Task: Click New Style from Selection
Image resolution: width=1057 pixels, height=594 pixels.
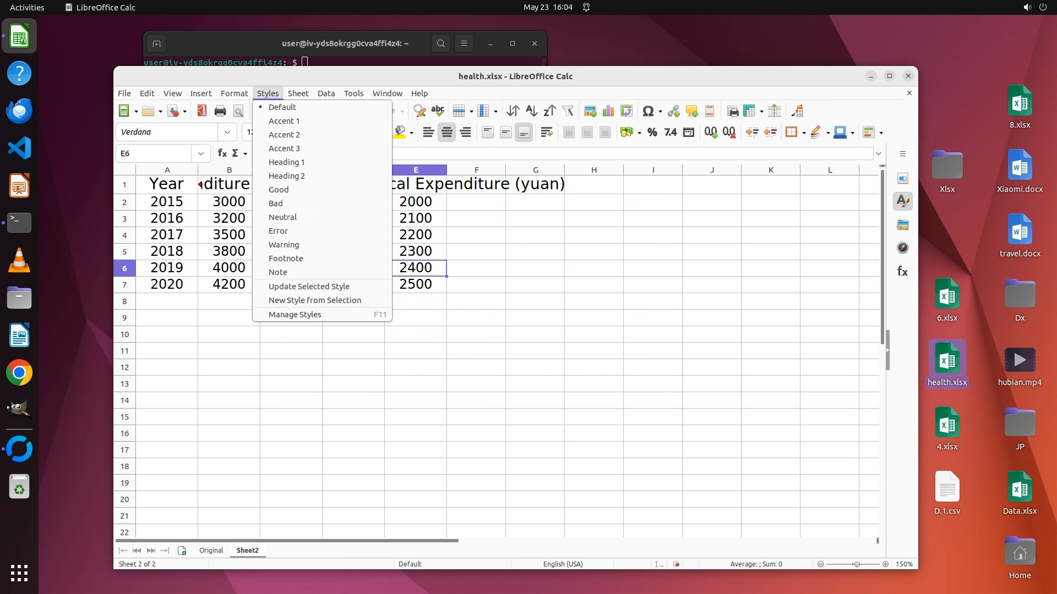Action: pyautogui.click(x=314, y=300)
